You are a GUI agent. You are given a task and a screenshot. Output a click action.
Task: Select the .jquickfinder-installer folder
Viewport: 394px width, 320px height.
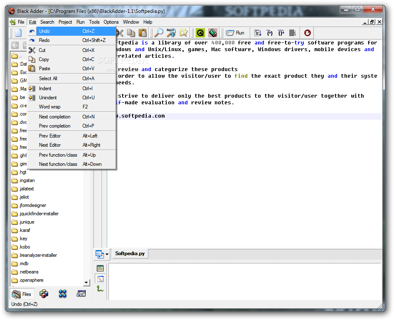35,214
